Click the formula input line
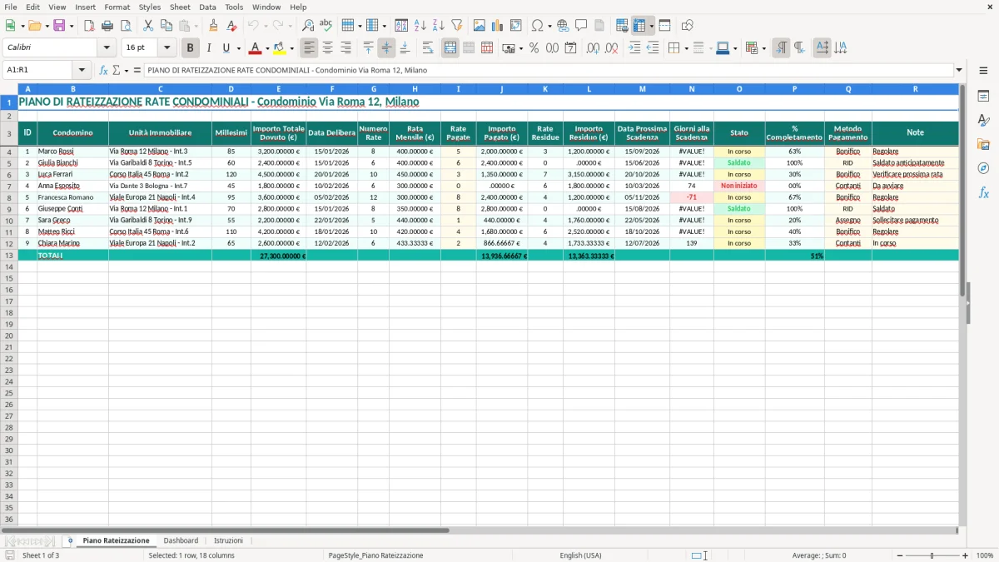 [x=548, y=70]
